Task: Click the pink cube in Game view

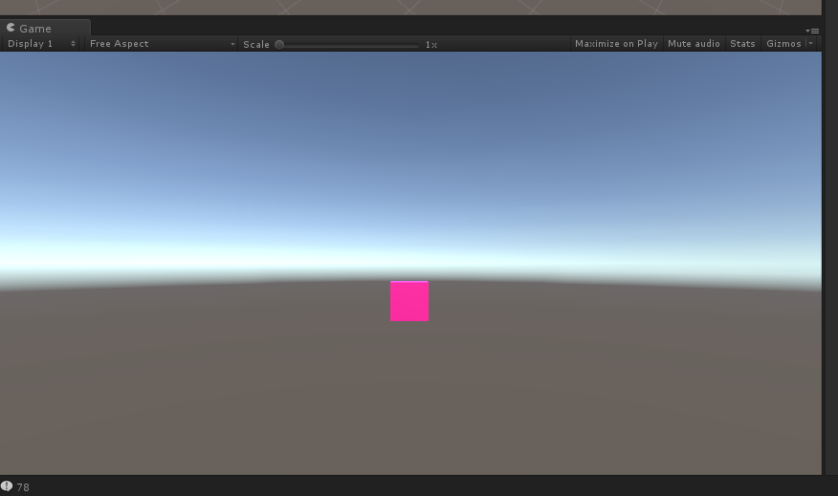Action: [409, 301]
